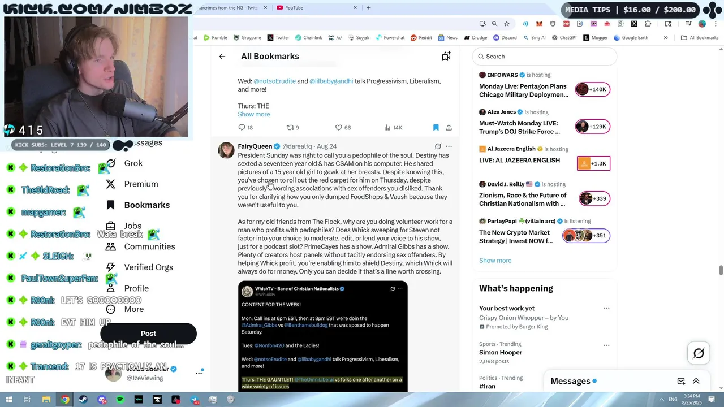Open the more options on FairyQueen's tweet
Image resolution: width=724 pixels, height=407 pixels.
pyautogui.click(x=449, y=146)
